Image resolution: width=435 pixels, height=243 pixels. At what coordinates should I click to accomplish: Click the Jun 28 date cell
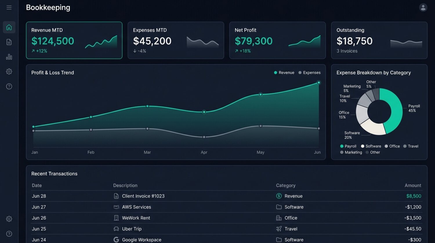pyautogui.click(x=39, y=196)
